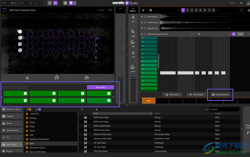Viewport: 250px width, 157px height.
Task: Sort by the SONG column header
Action: 122,114
